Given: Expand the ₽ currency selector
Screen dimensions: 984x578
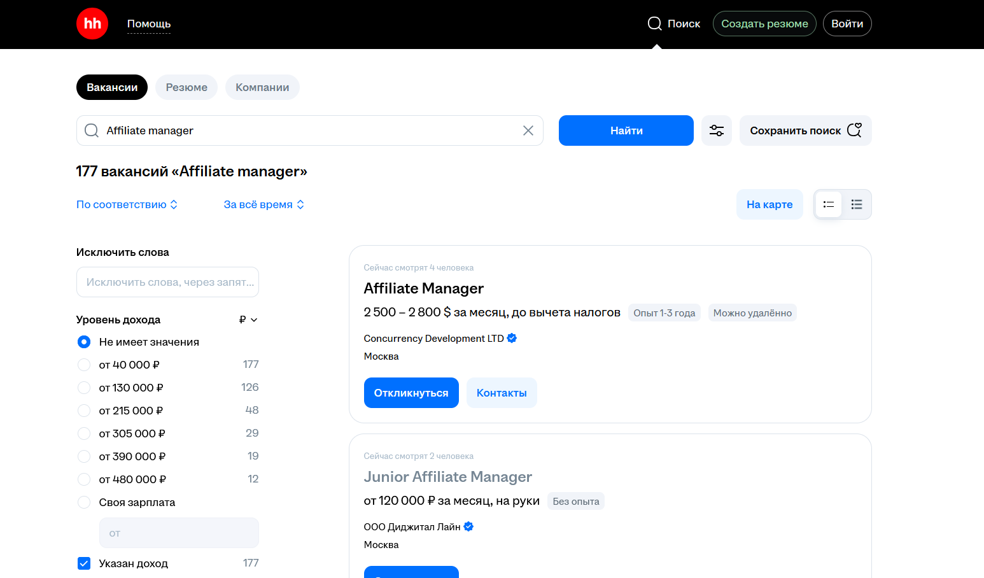Looking at the screenshot, I should 248,320.
